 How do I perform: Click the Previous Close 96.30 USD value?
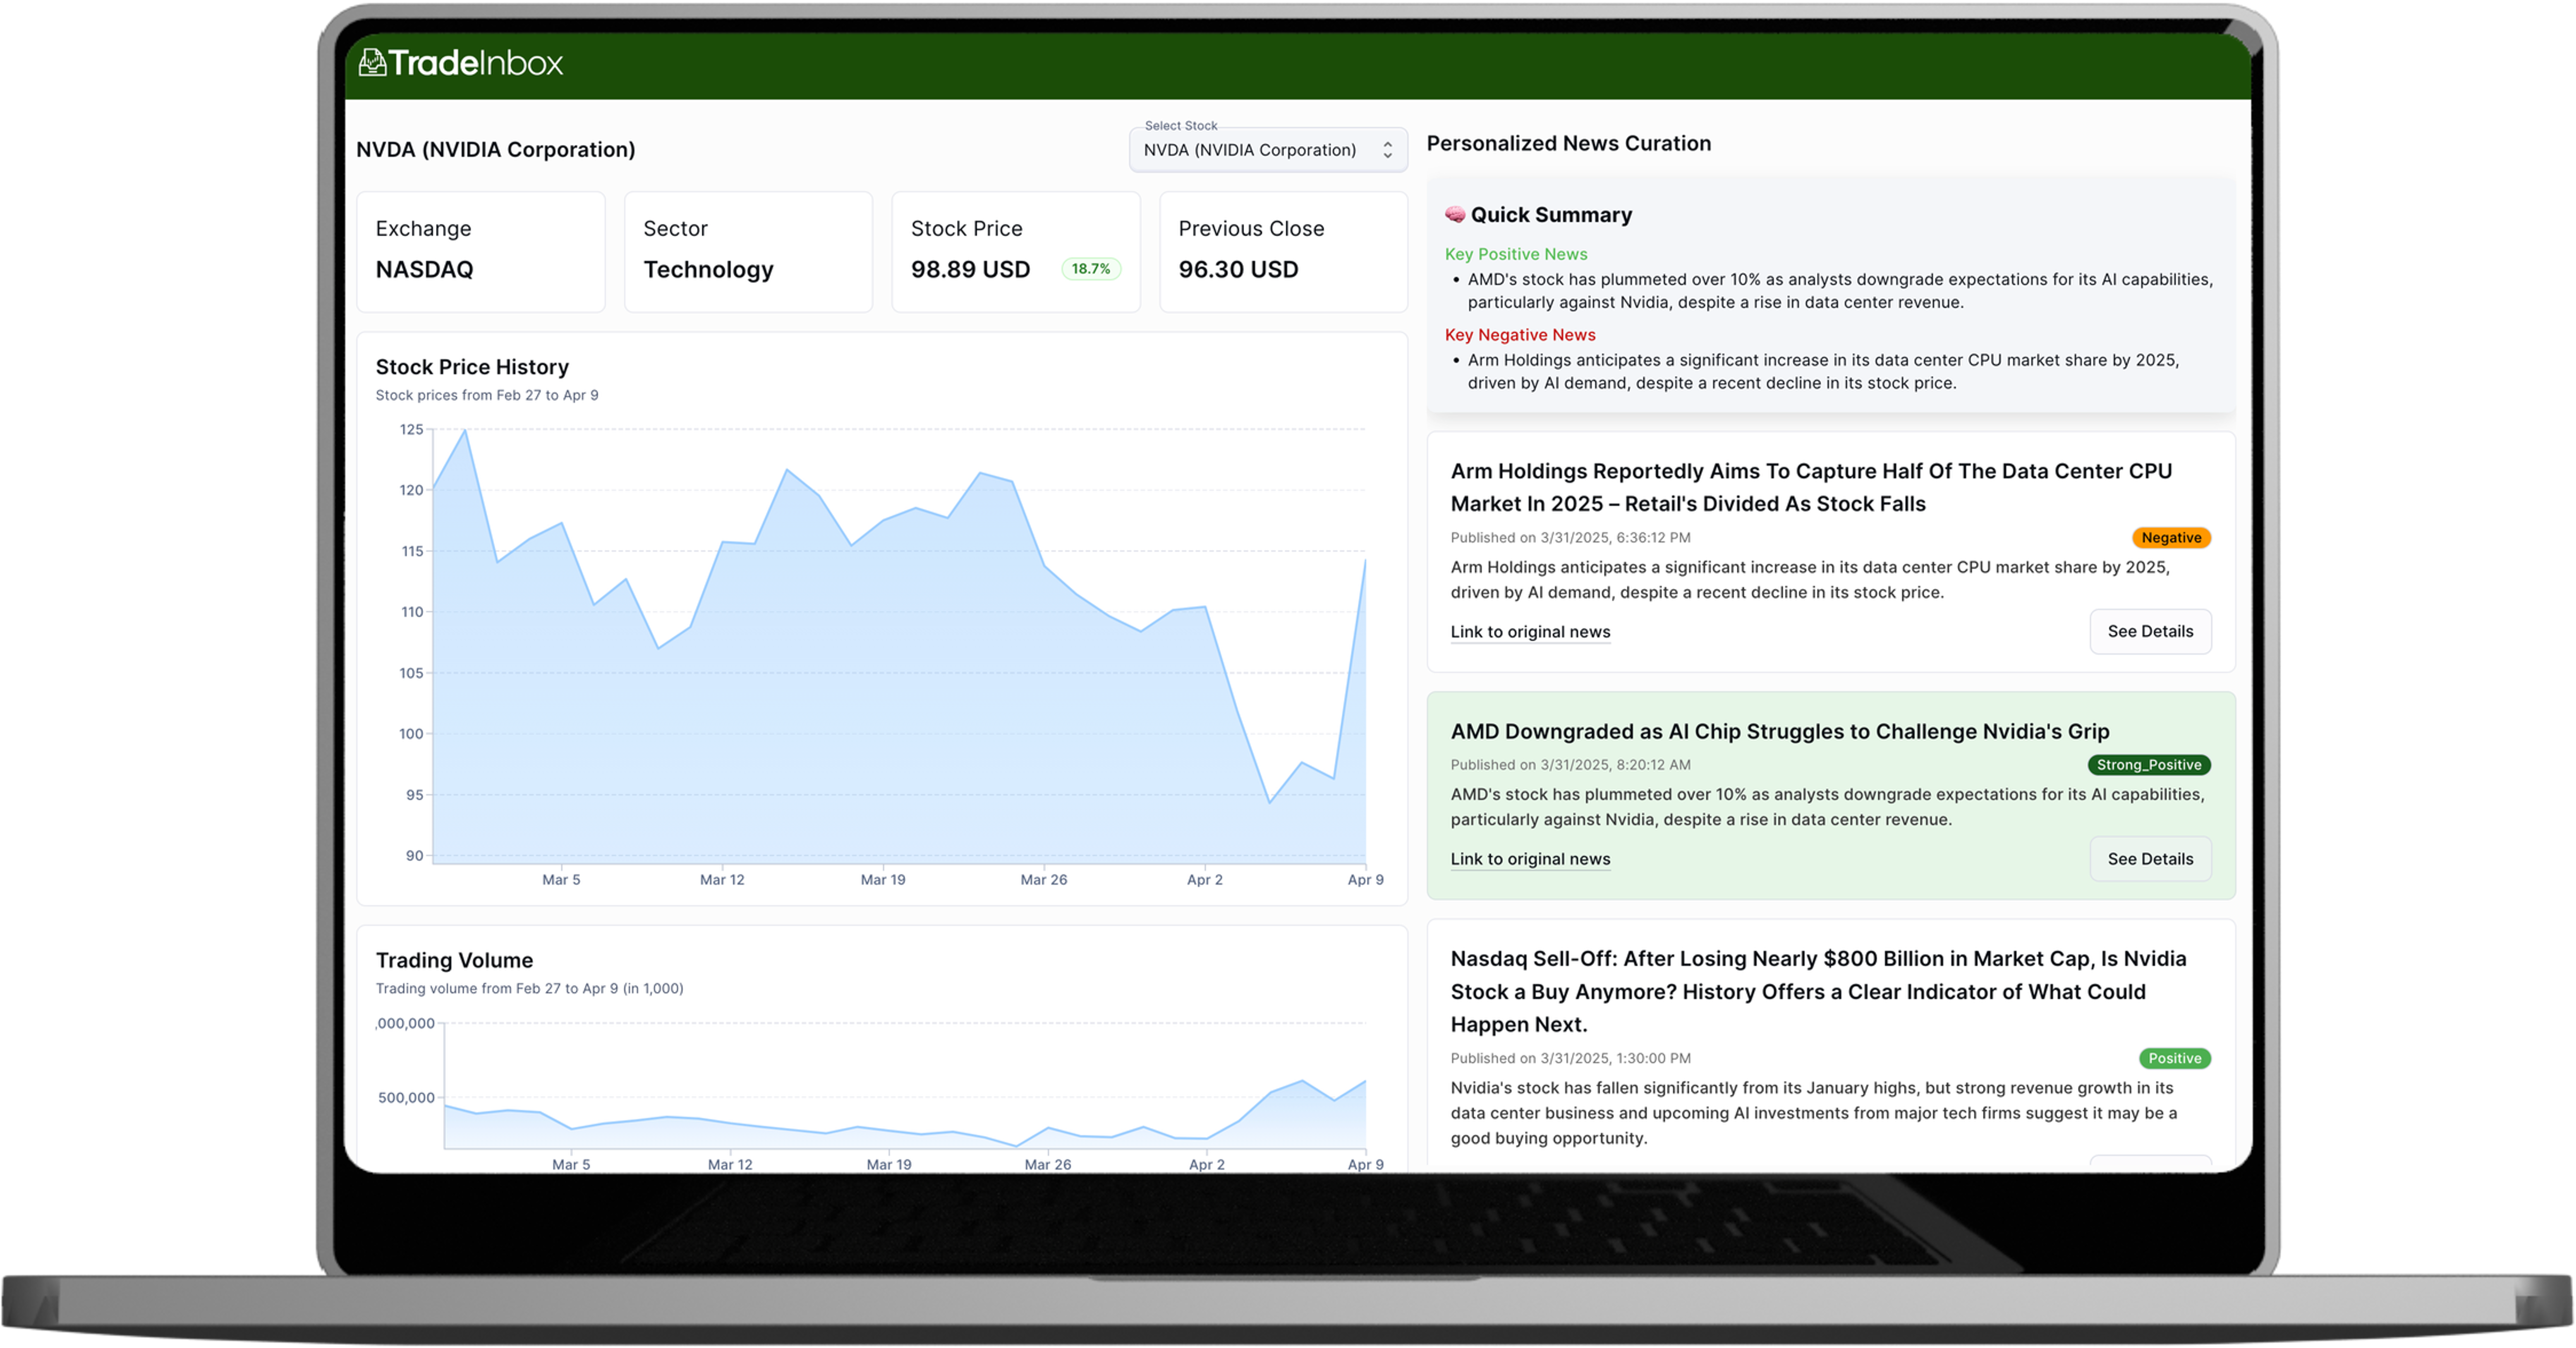point(1238,269)
